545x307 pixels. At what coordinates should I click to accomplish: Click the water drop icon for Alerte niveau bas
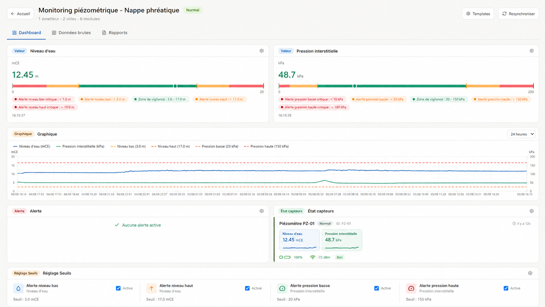pos(18,288)
